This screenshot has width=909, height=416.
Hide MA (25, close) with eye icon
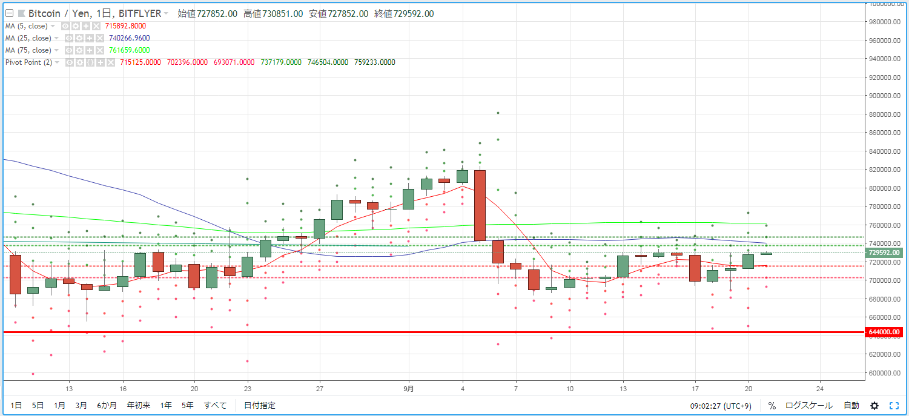tap(69, 38)
